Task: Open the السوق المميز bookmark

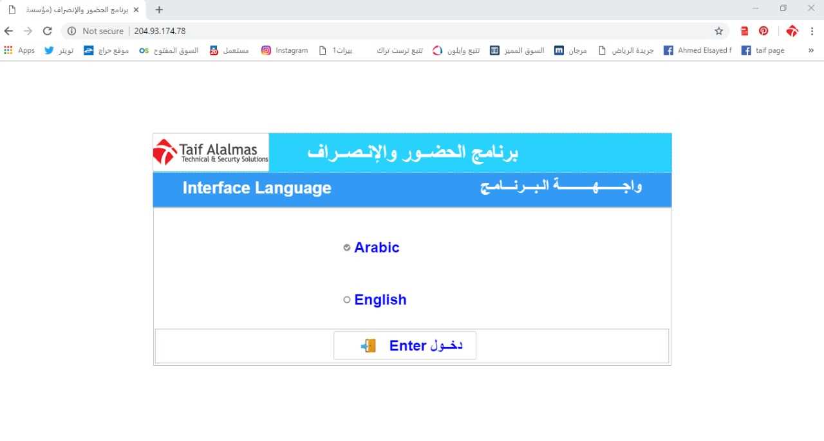Action: [517, 50]
